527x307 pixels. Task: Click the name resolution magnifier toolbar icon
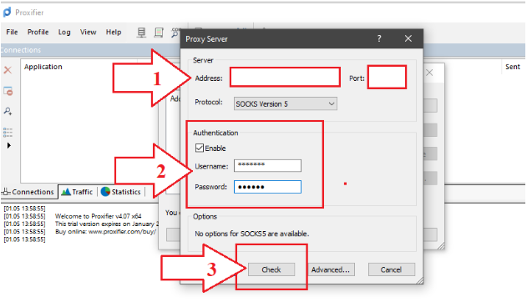[x=175, y=33]
